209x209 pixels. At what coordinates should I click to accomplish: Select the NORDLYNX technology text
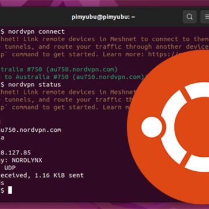pyautogui.click(x=27, y=160)
